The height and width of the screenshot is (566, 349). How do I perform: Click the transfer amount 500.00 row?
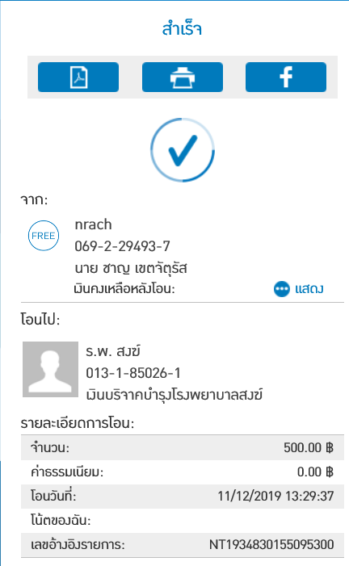coord(183,447)
